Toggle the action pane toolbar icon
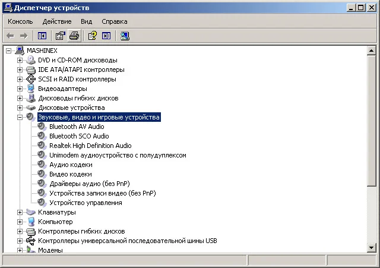The image size is (380, 268). [106, 36]
